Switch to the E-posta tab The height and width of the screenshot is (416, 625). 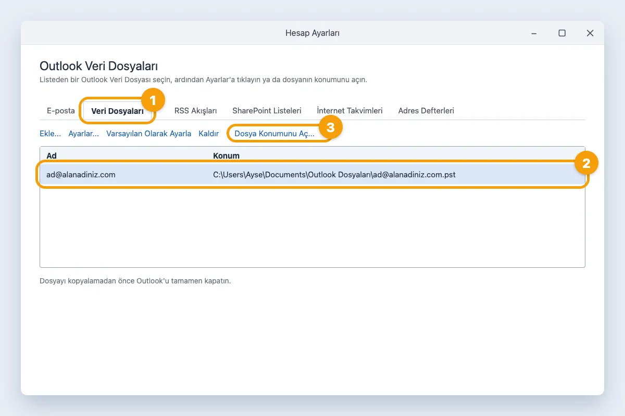[61, 111]
